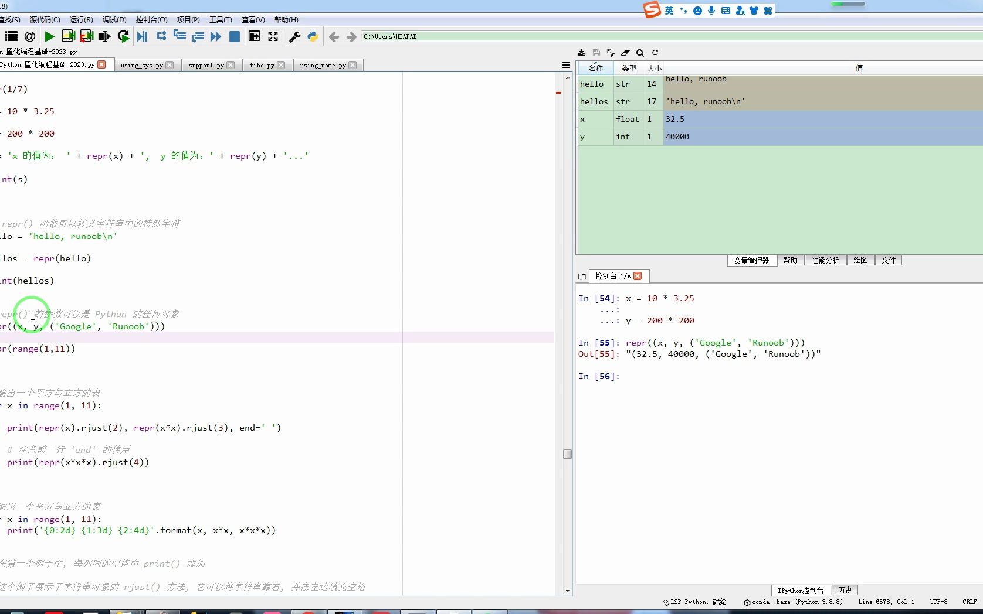The image size is (983, 614).
Task: Maximize the current pane
Action: coord(254,36)
